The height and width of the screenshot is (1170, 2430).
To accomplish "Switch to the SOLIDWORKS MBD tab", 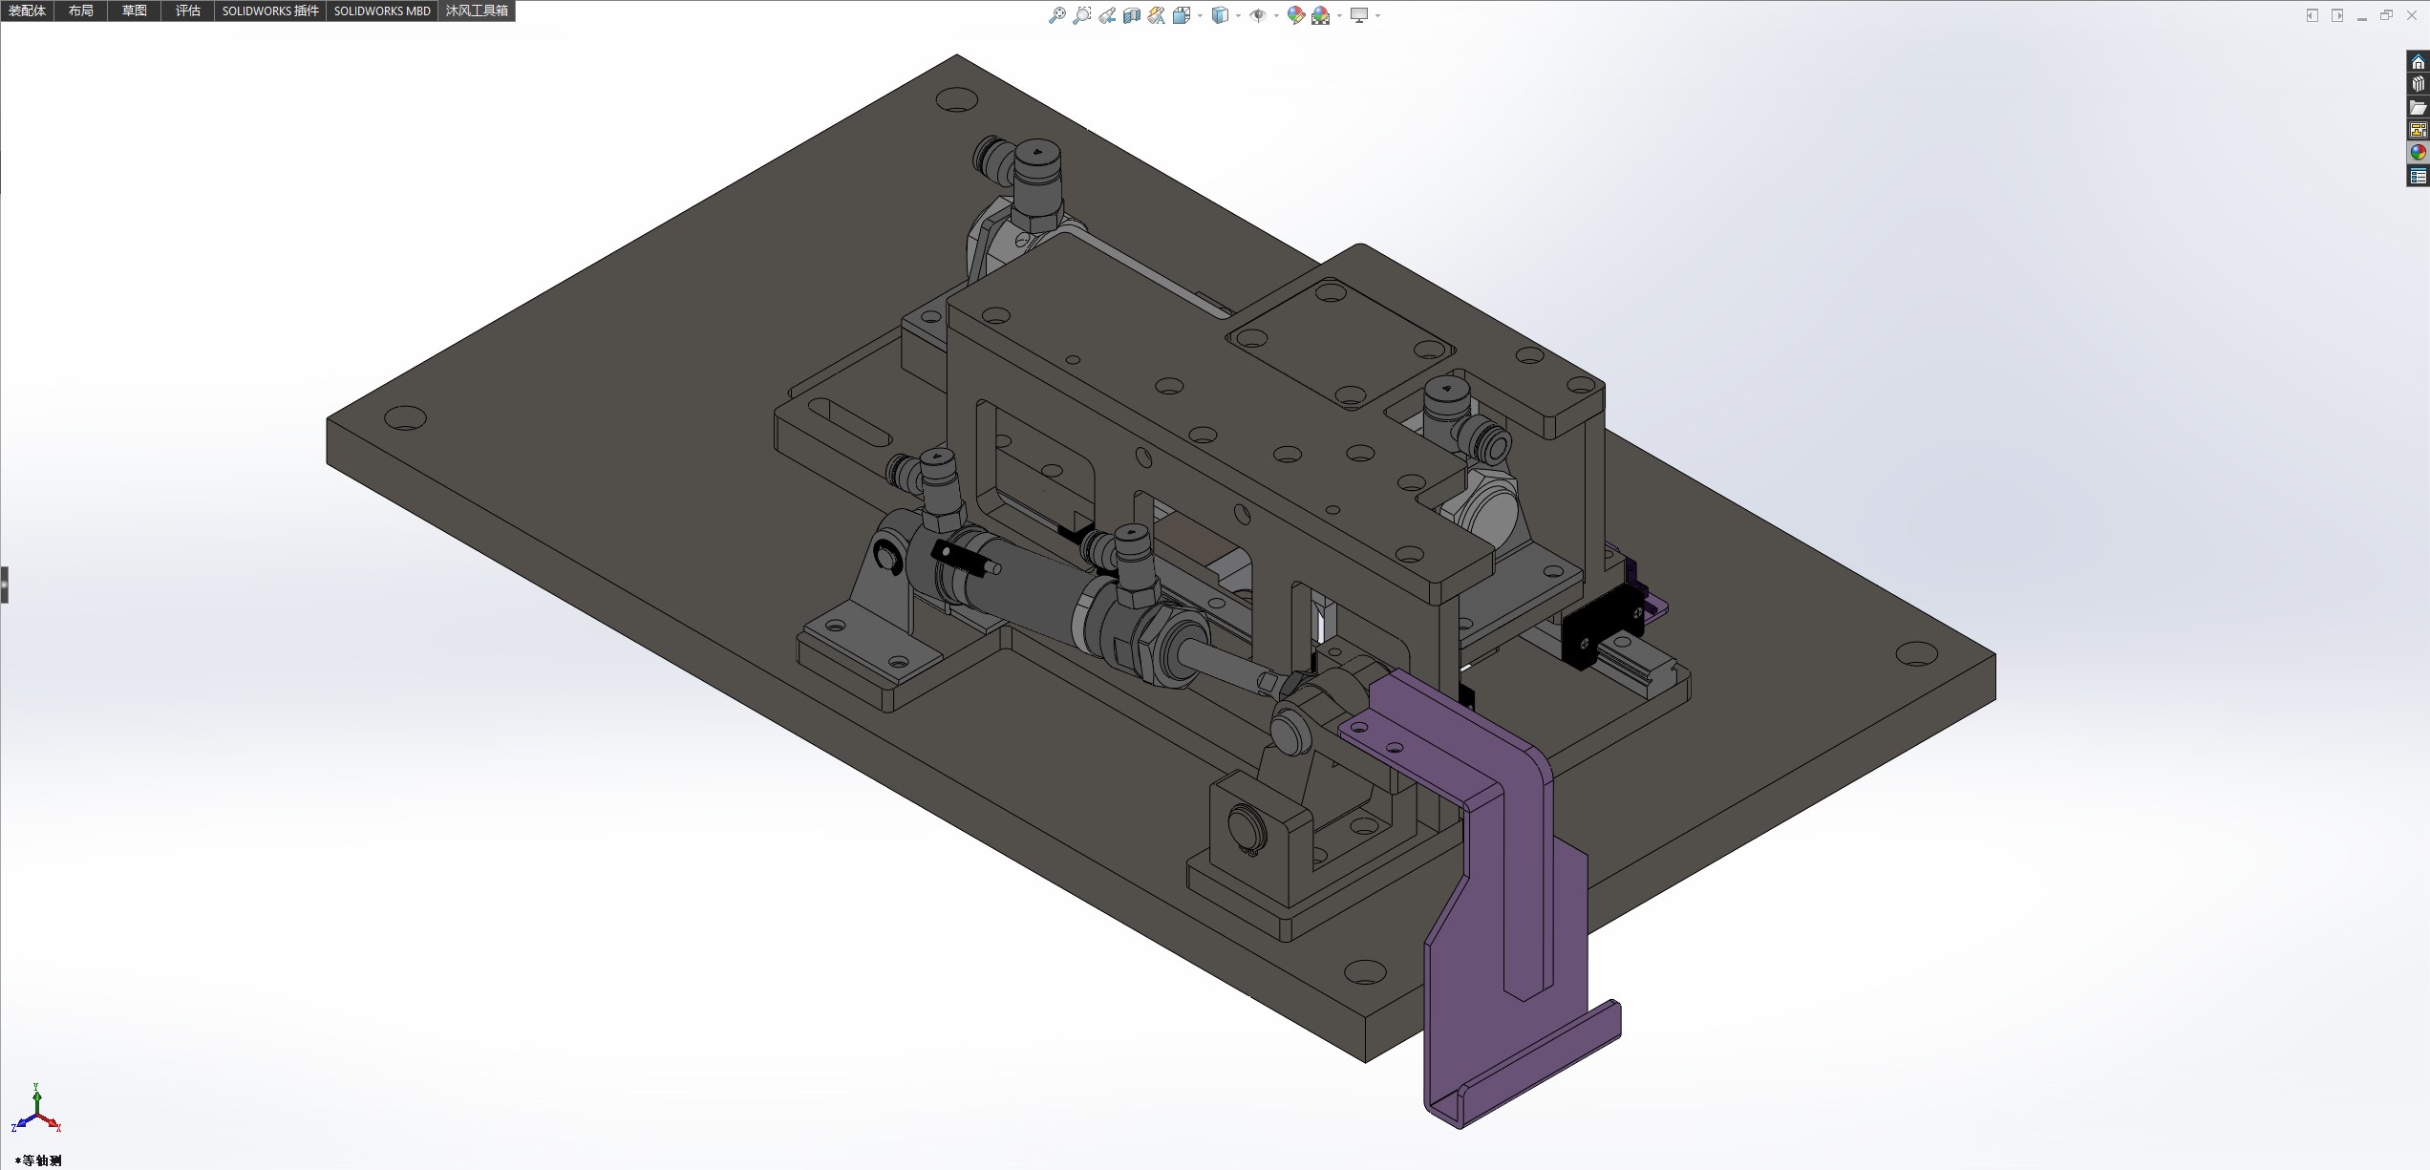I will (382, 11).
